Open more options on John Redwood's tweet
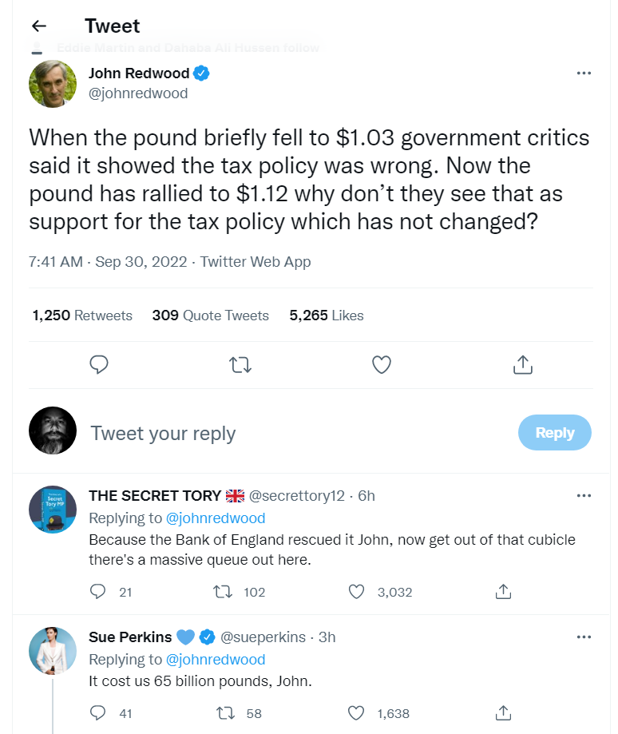This screenshot has height=734, width=618. point(584,73)
